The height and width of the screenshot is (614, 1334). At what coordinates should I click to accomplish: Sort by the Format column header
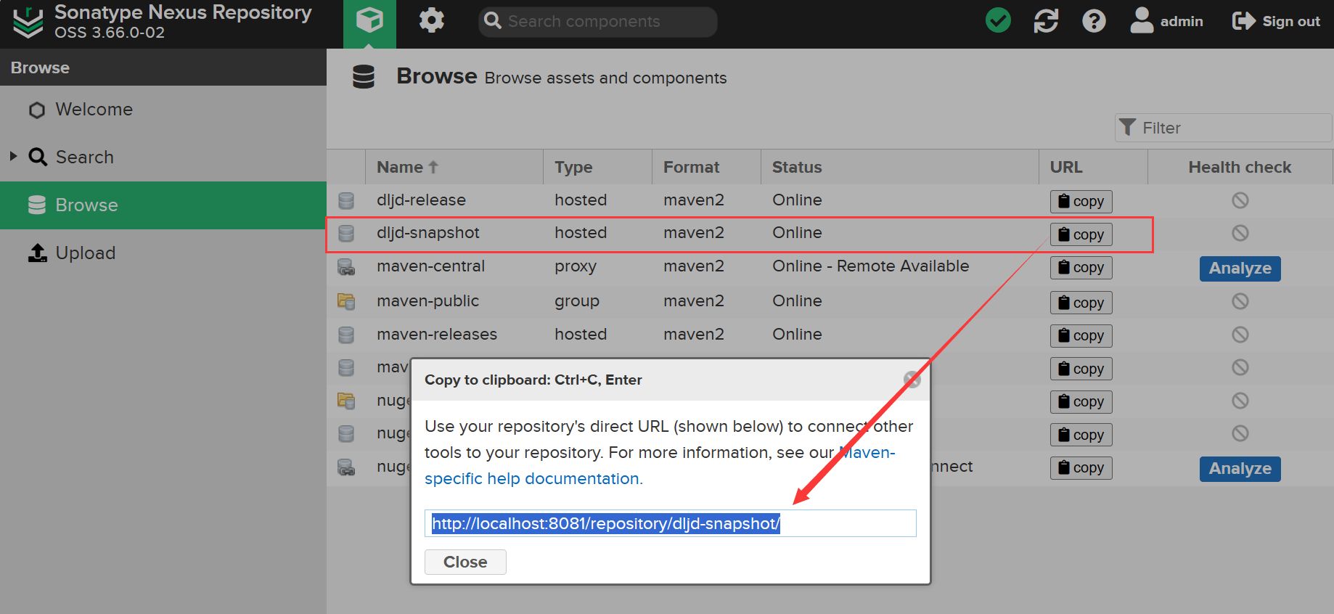coord(707,167)
